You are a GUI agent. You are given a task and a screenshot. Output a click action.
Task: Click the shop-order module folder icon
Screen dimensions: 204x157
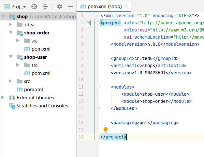[20, 33]
